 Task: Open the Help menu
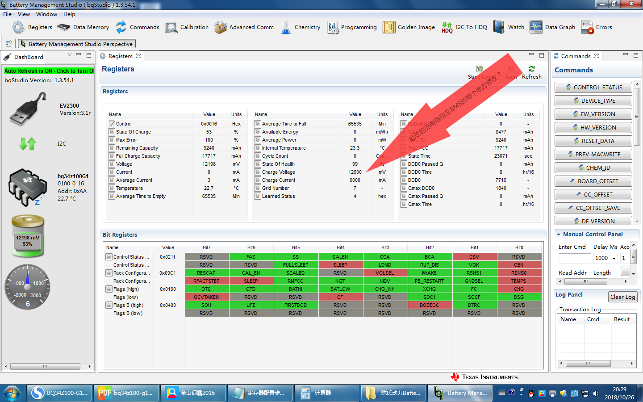point(69,14)
